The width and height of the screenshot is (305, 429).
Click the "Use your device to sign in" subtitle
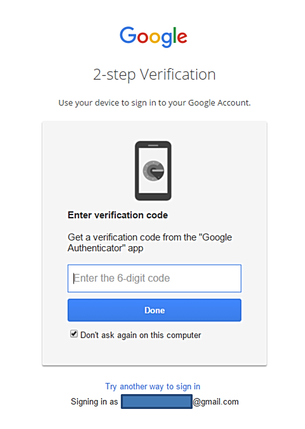155,103
